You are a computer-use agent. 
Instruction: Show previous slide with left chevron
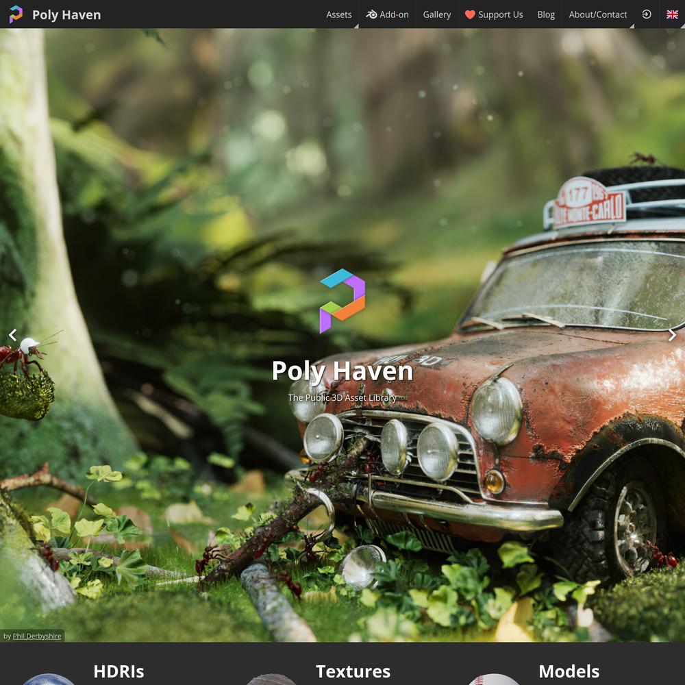12,335
